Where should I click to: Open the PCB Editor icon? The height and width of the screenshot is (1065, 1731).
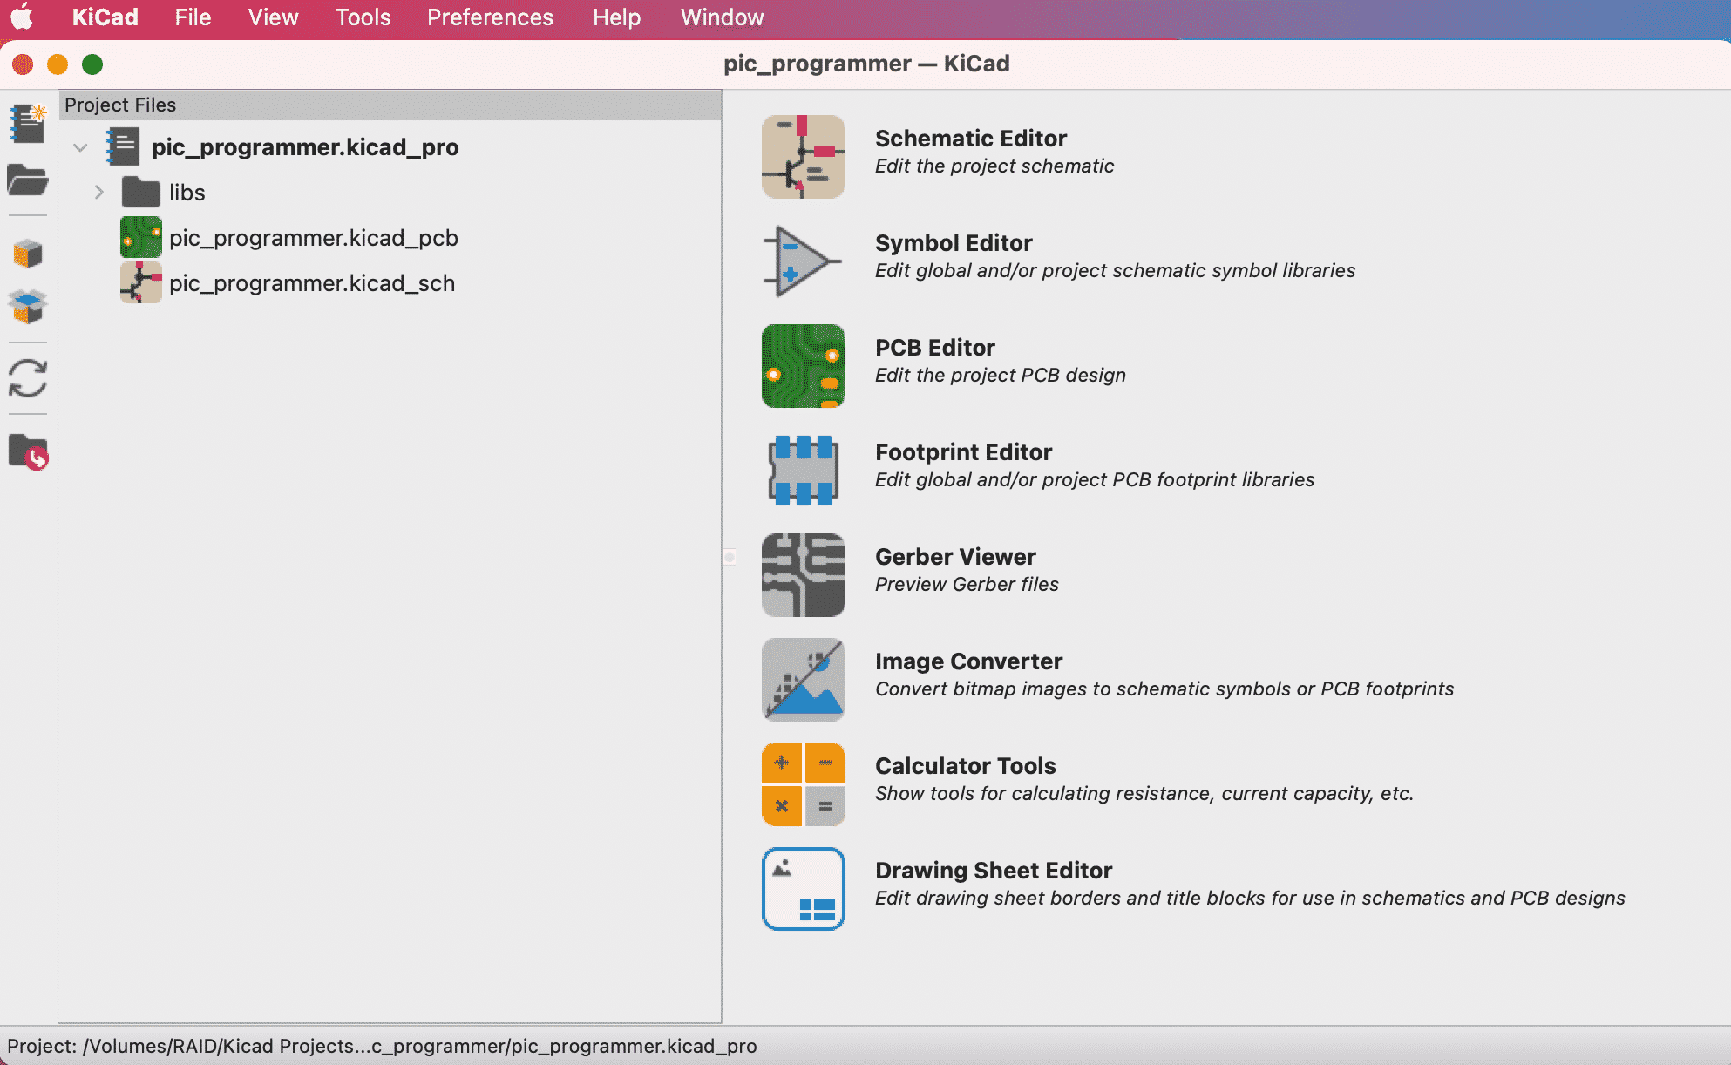pyautogui.click(x=803, y=366)
